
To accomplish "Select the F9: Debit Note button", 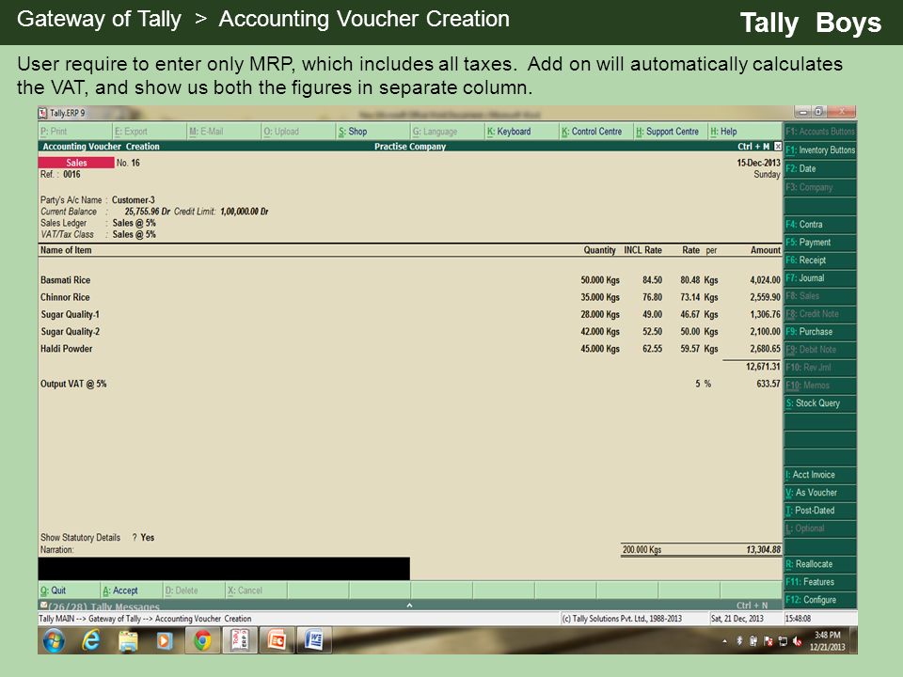I will 820,350.
